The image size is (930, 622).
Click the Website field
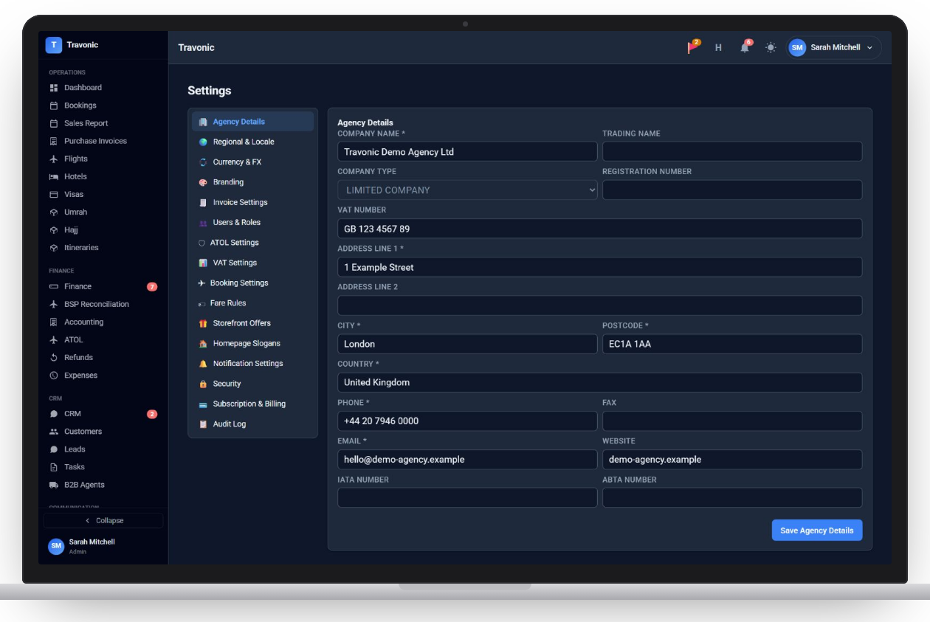[732, 459]
